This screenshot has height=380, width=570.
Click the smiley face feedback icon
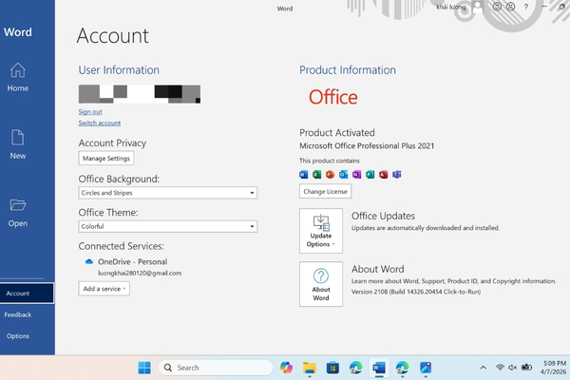tap(497, 8)
